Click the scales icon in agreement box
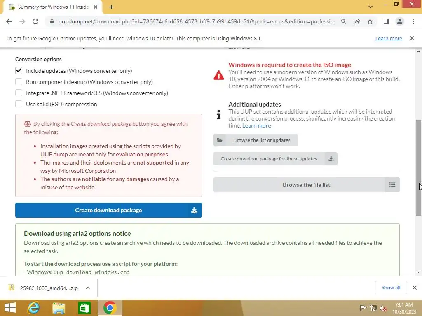 click(x=28, y=124)
